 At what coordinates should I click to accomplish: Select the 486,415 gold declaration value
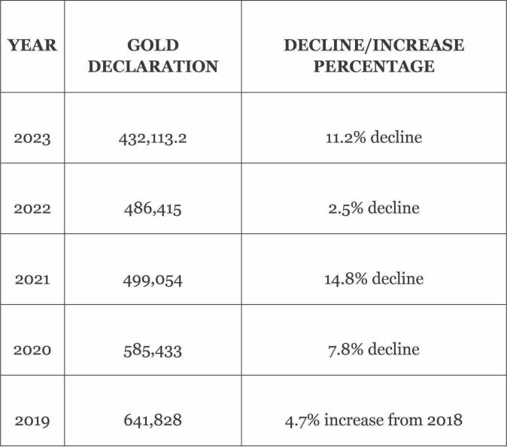pyautogui.click(x=153, y=209)
